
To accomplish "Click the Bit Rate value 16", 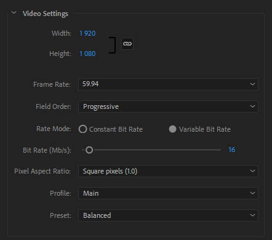I will pos(232,150).
